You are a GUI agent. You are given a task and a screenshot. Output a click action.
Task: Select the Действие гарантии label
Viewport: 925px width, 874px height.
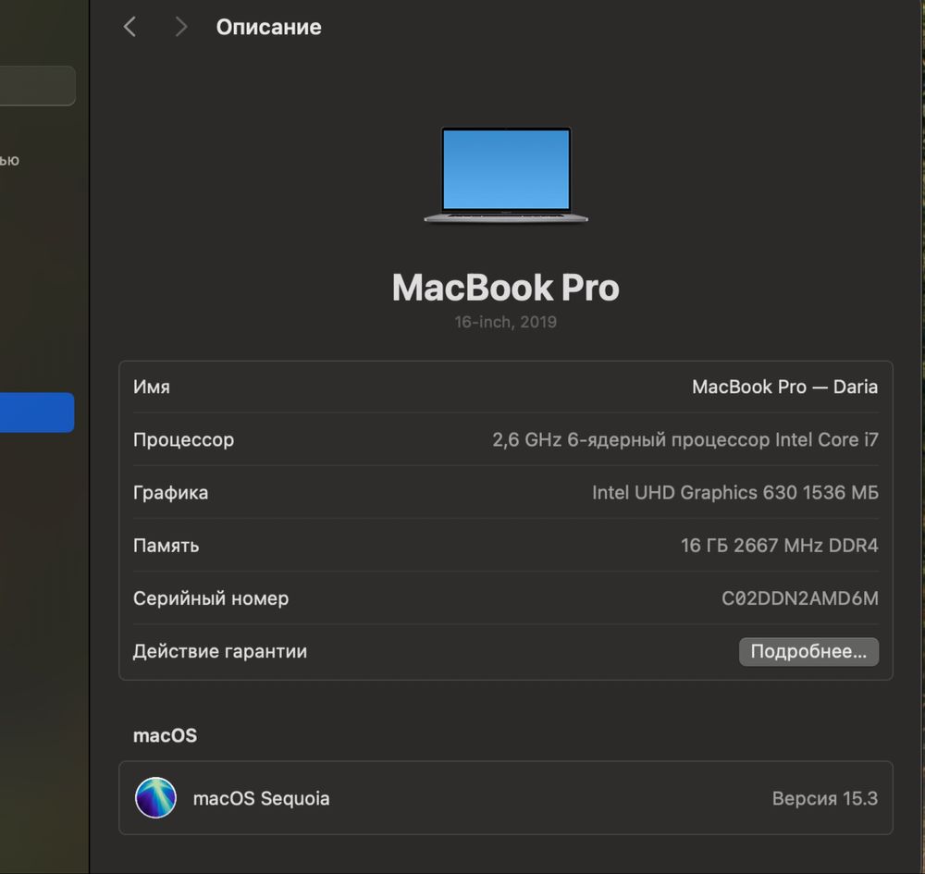pyautogui.click(x=220, y=652)
